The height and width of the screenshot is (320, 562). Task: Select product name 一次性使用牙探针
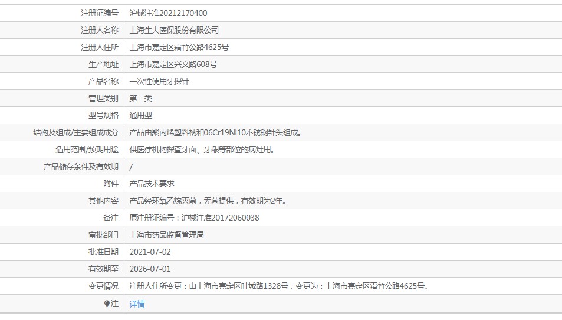(159, 82)
